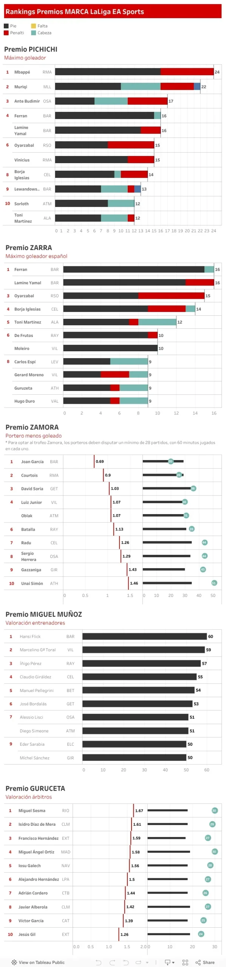This screenshot has height=967, width=226.
Task: Click Joan García's matches played circle
Action: click(170, 461)
